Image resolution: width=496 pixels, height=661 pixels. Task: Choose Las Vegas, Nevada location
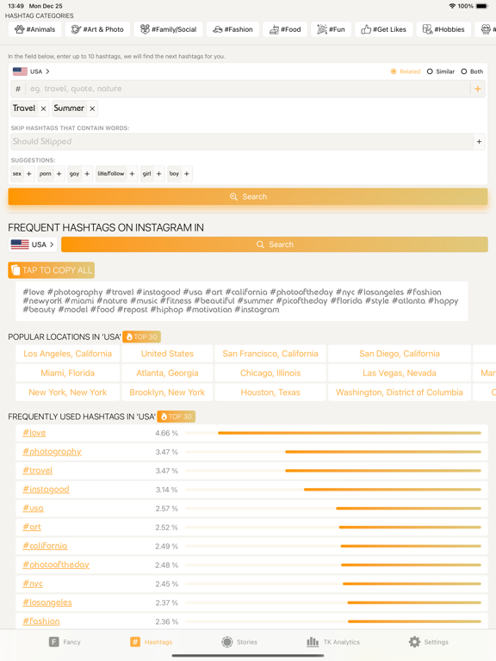coord(400,373)
